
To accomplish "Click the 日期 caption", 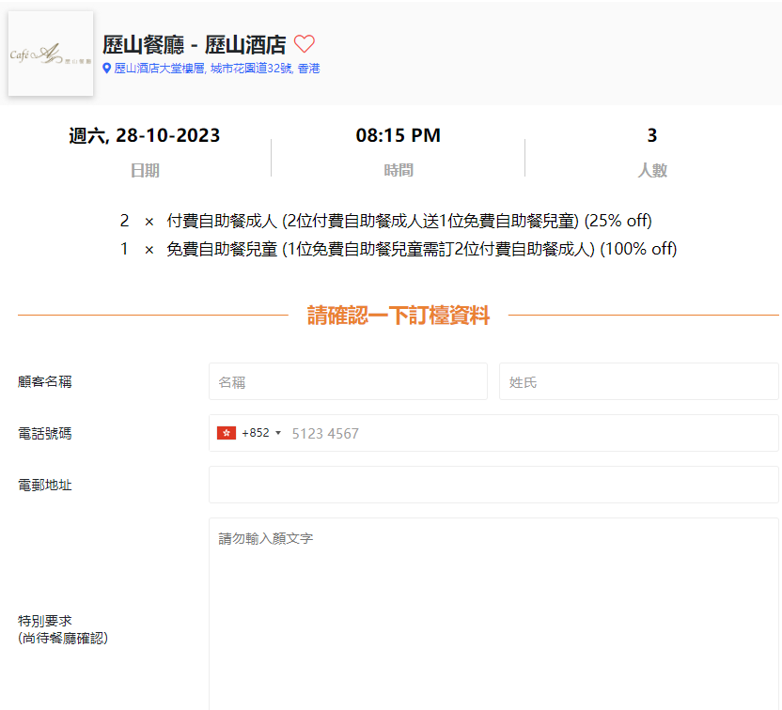I will coord(145,171).
